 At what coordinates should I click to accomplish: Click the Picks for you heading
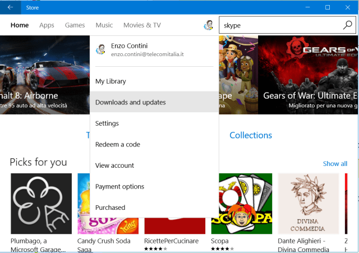tap(38, 162)
